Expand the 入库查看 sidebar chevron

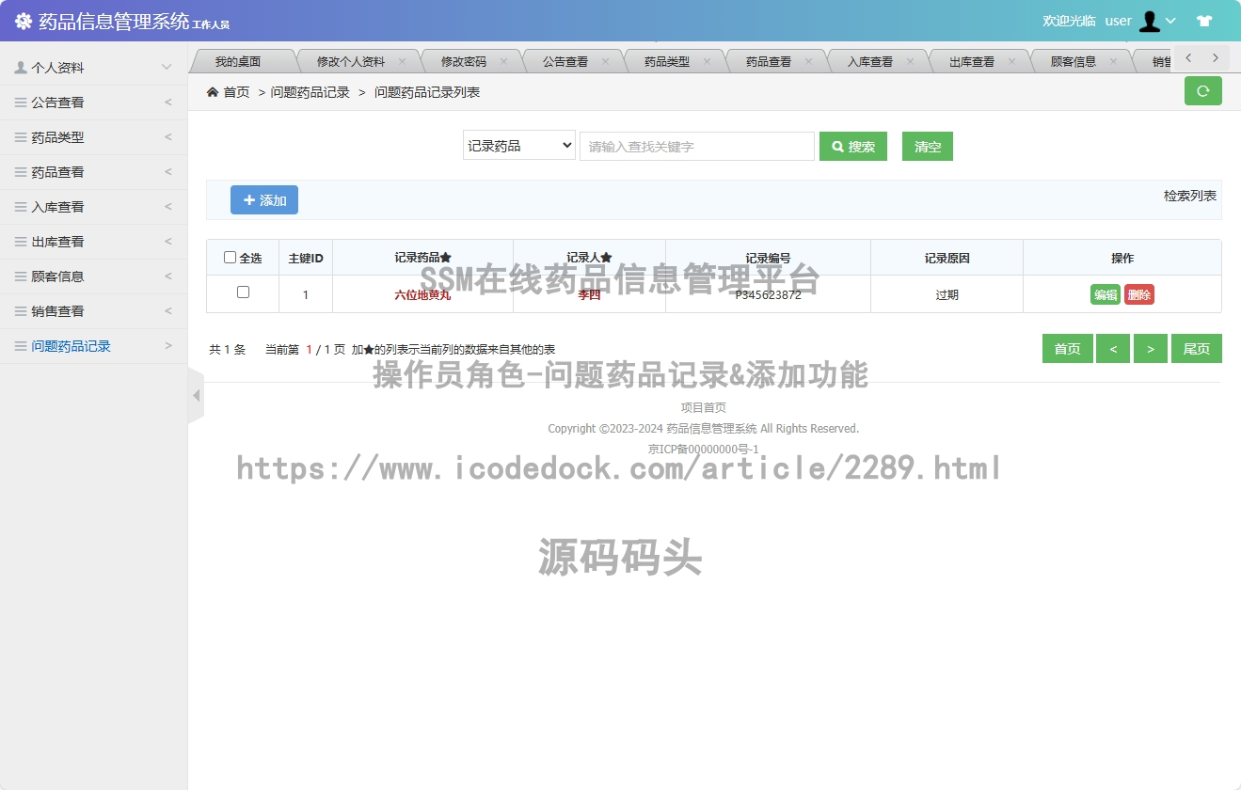[x=168, y=207]
